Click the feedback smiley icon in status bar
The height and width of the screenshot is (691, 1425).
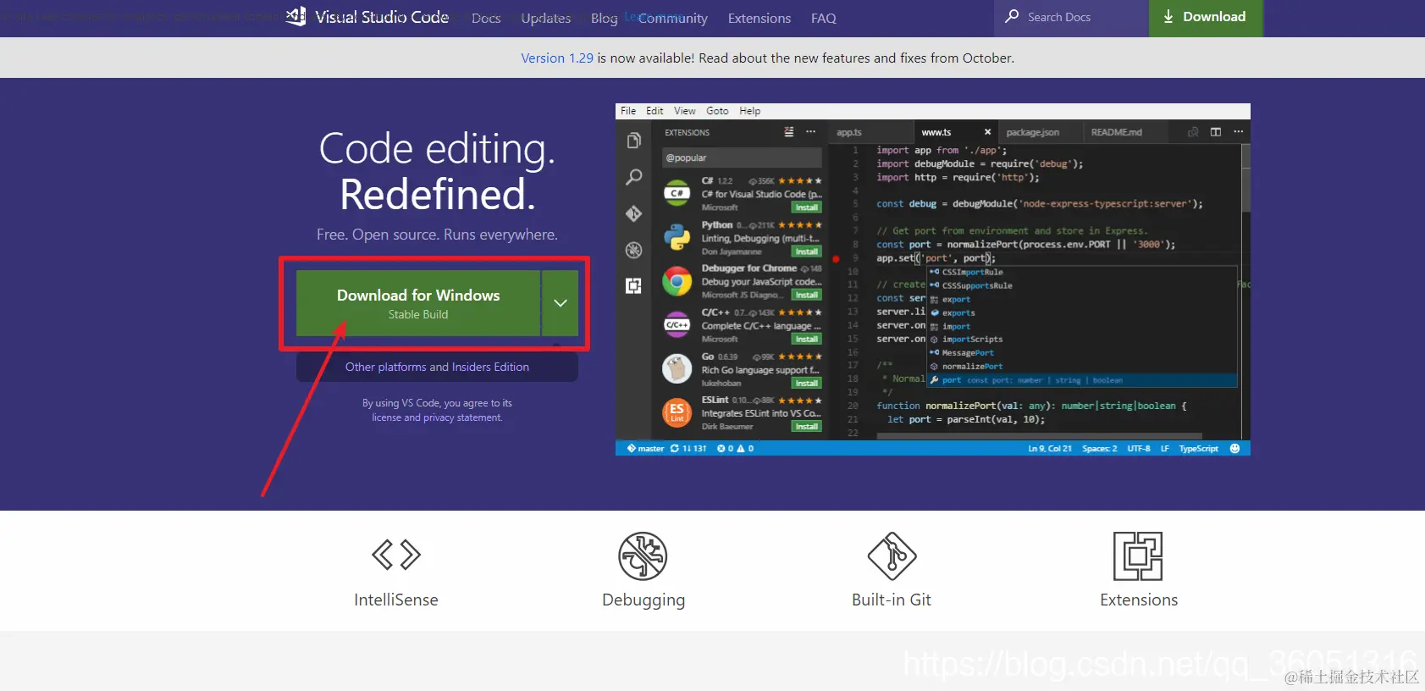[x=1234, y=449]
